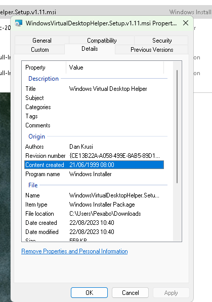
Task: Select the Authors row with Dan Krusi
Action: click(x=94, y=147)
